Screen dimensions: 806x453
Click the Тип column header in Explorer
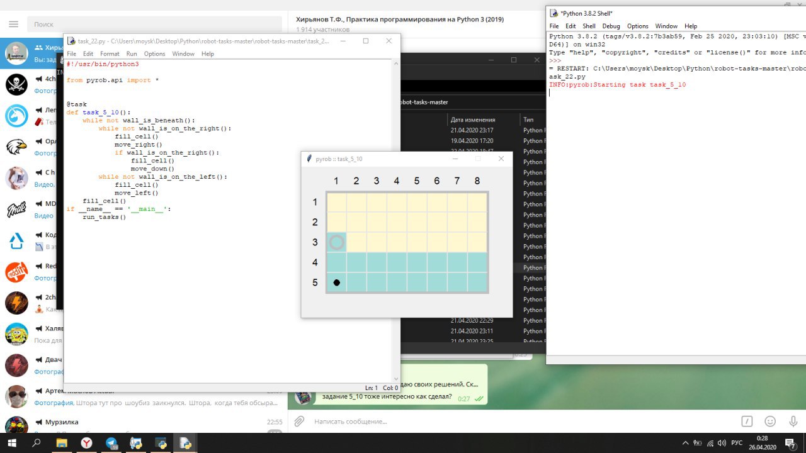pyautogui.click(x=528, y=120)
